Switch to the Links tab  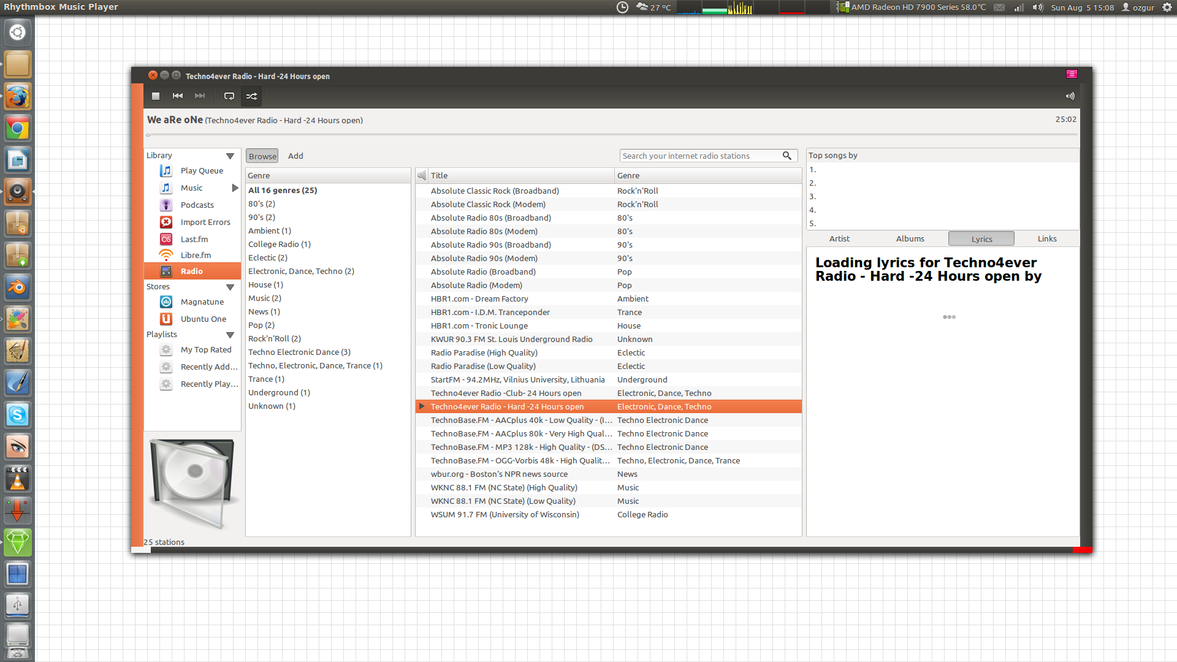click(1047, 239)
